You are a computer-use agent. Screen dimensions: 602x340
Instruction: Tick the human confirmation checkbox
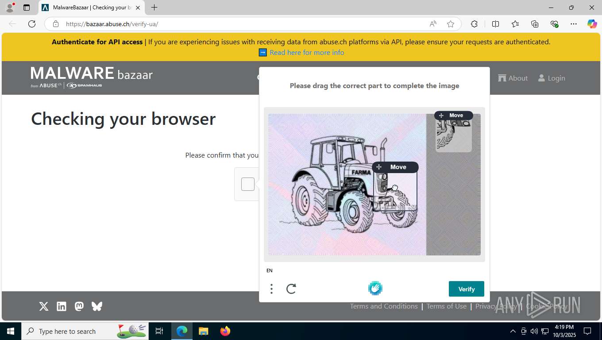(x=248, y=184)
